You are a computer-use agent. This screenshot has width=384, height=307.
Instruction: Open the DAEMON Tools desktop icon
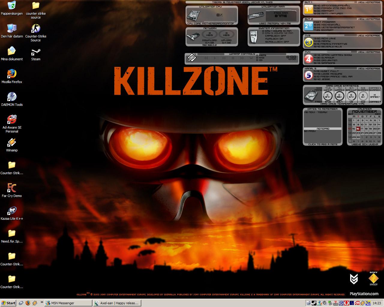tap(12, 100)
